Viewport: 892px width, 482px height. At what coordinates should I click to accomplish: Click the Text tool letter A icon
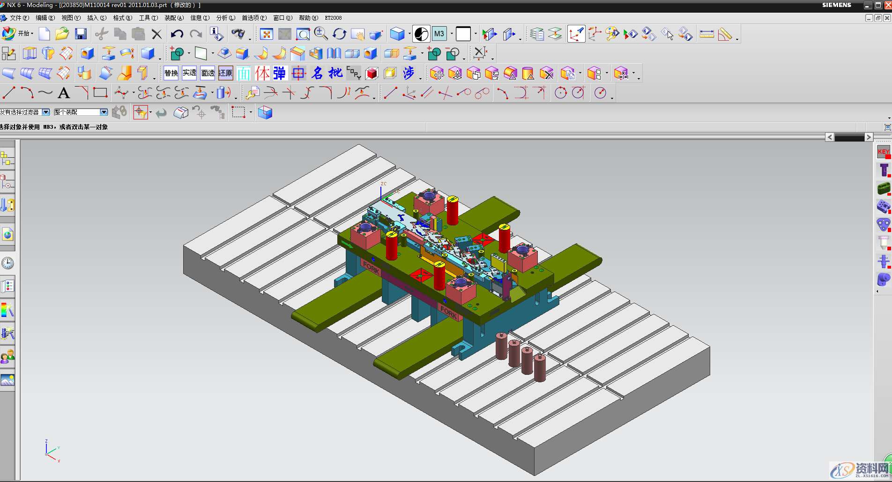[x=64, y=93]
